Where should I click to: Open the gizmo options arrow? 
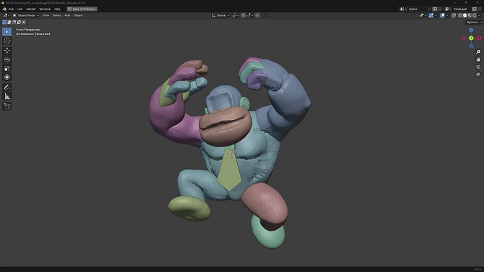pyautogui.click(x=436, y=15)
